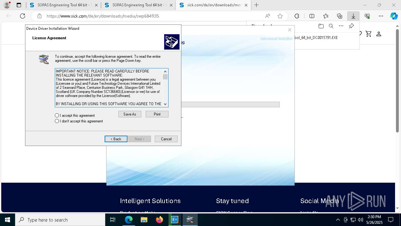Click the address bar URL
Viewport: 401px width, 226px height.
tap(103, 16)
